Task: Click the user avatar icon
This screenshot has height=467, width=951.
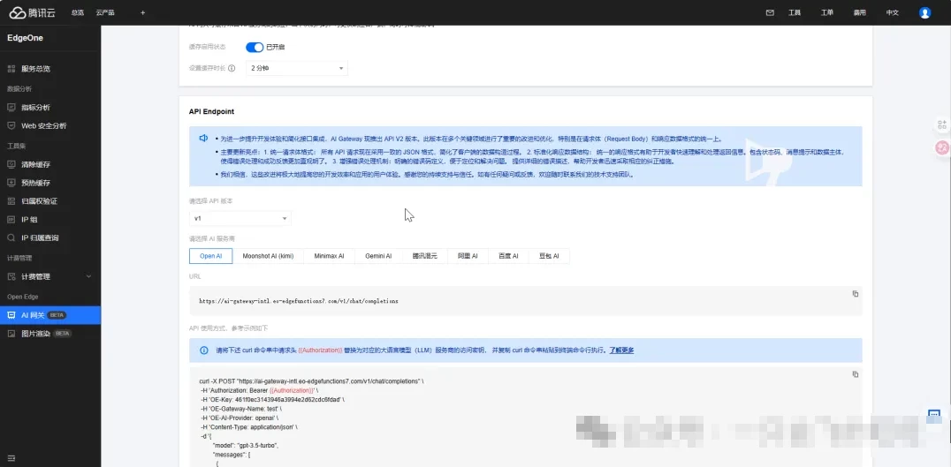Action: pyautogui.click(x=924, y=12)
